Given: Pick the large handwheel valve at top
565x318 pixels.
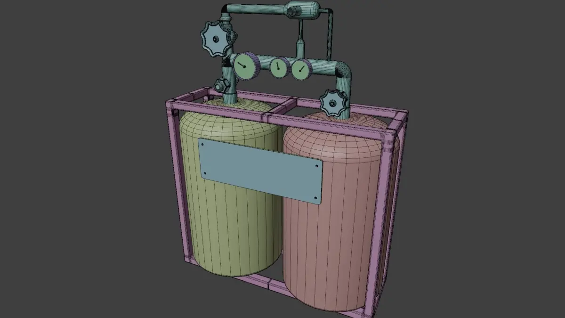Looking at the screenshot, I should coord(216,39).
